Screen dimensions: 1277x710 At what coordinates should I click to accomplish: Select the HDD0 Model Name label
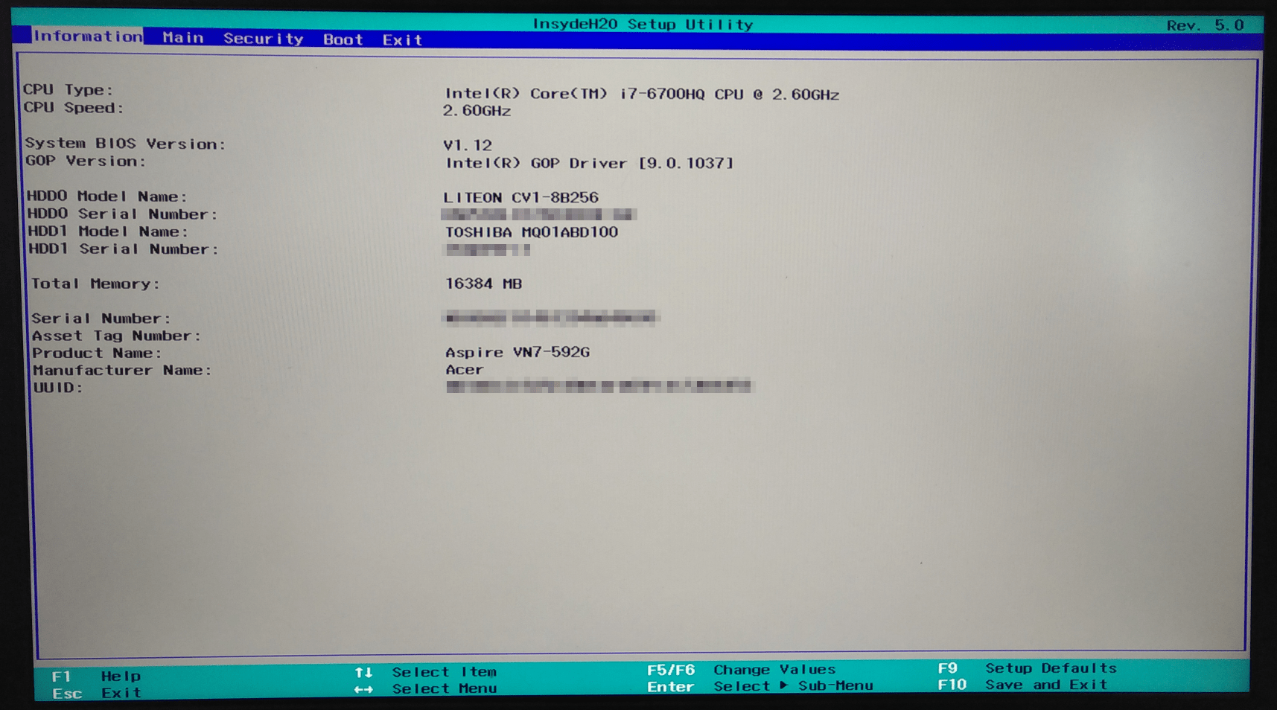click(107, 196)
